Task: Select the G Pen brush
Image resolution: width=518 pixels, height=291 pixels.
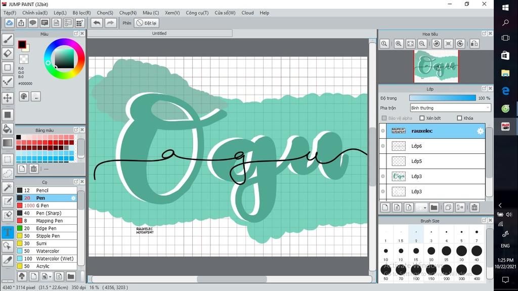Action: click(46, 205)
